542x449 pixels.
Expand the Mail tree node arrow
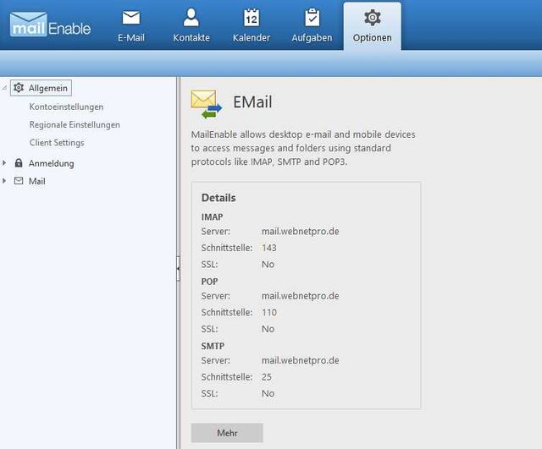pos(5,181)
